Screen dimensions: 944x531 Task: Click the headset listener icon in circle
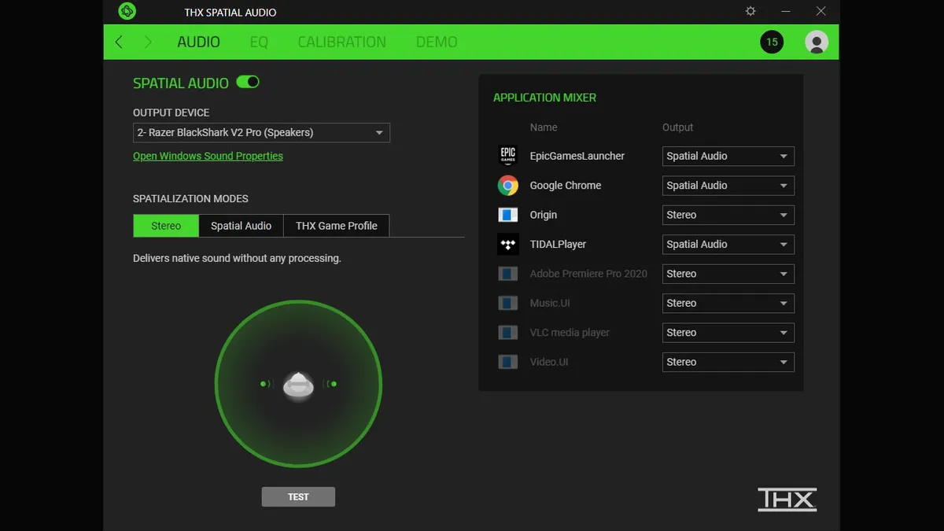pyautogui.click(x=298, y=385)
